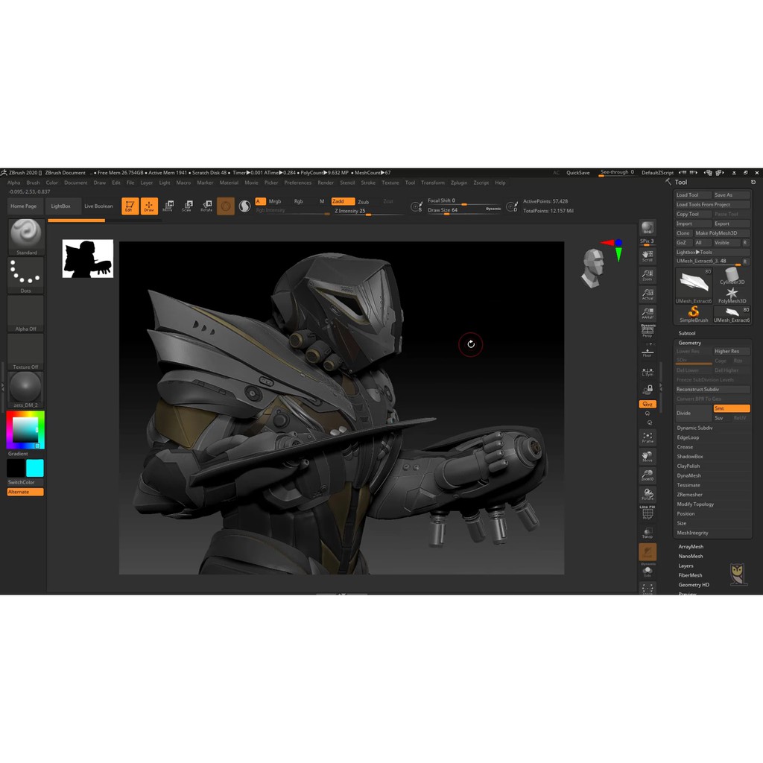Turn off the Smt smoothing toggle
This screenshot has height=763, width=763.
pyautogui.click(x=730, y=408)
